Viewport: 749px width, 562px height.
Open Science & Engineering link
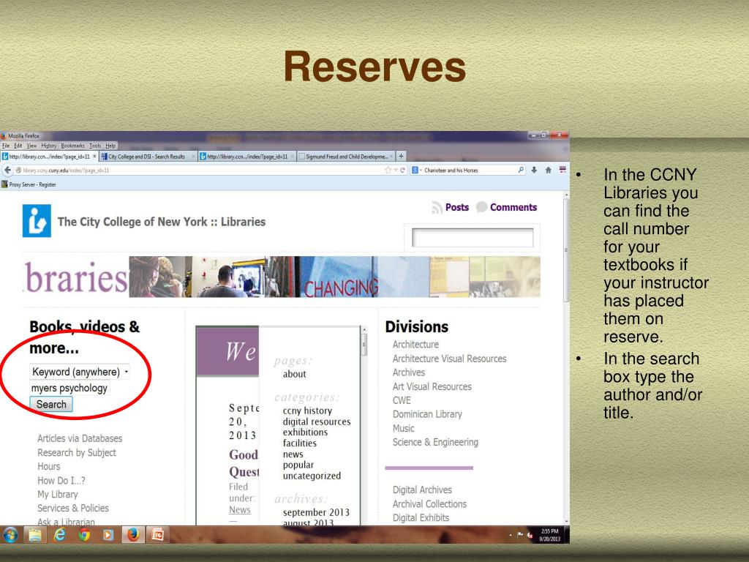[x=435, y=442]
